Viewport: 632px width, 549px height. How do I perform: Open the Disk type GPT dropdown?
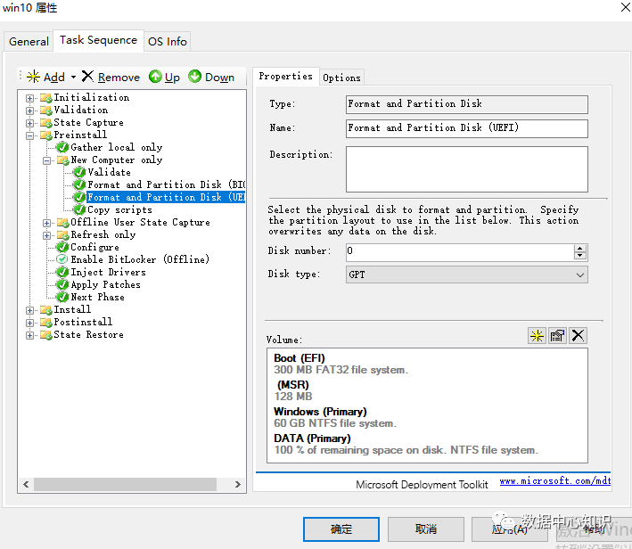pyautogui.click(x=467, y=274)
